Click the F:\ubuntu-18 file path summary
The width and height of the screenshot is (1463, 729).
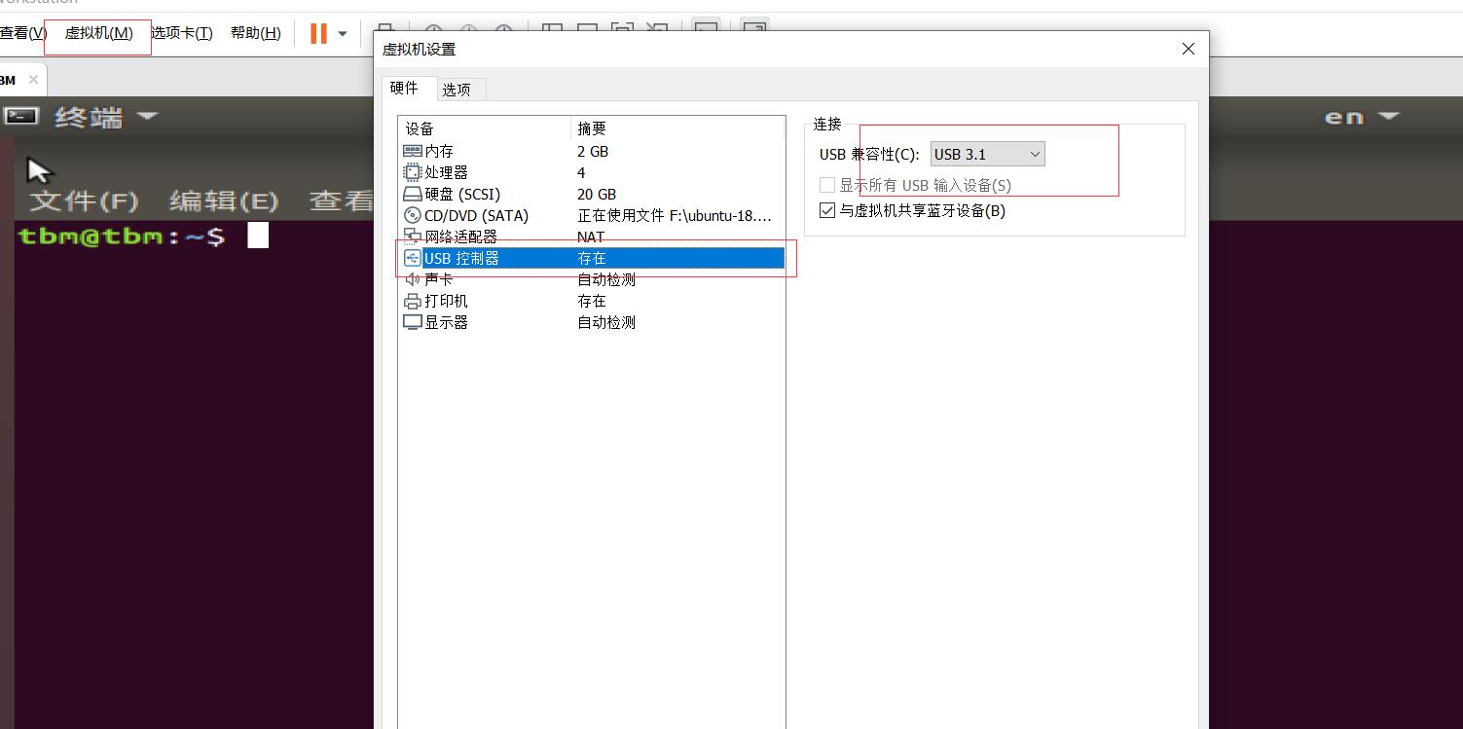674,215
